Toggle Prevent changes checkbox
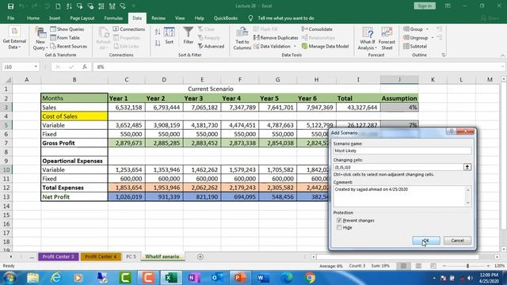The width and height of the screenshot is (507, 285). click(x=339, y=220)
